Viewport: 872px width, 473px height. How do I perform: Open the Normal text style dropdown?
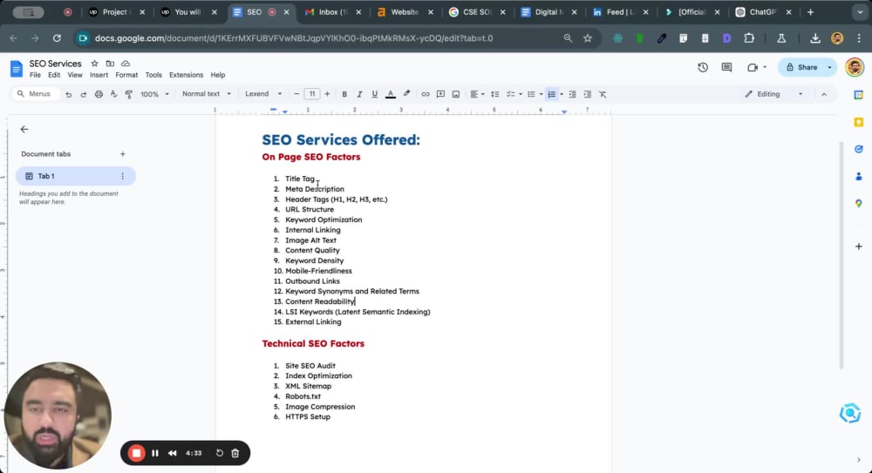coord(206,94)
